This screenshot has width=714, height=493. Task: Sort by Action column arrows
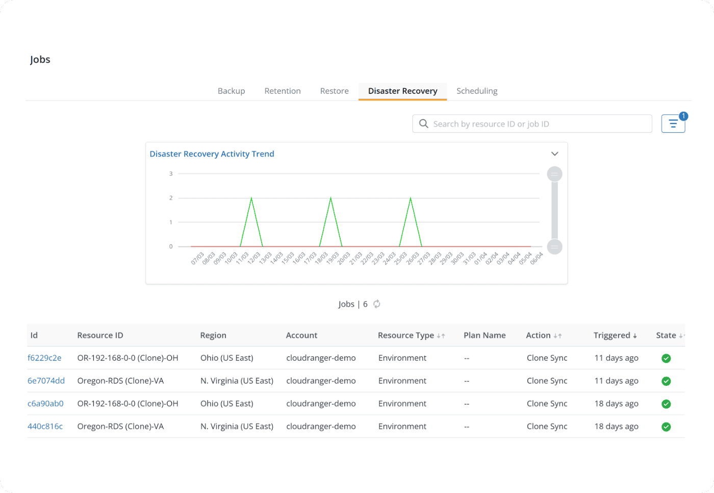[557, 336]
